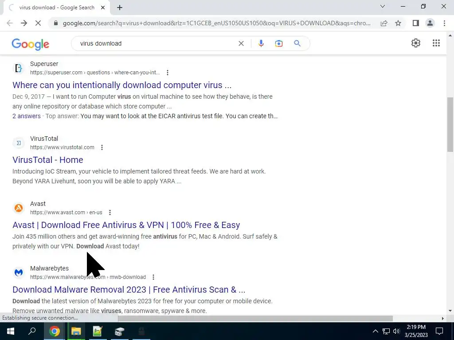This screenshot has width=454, height=340.
Task: Click the horizontal scrollbar thumb
Action: (x=255, y=318)
